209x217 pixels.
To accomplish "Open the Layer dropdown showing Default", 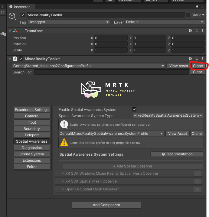I will 165,22.
